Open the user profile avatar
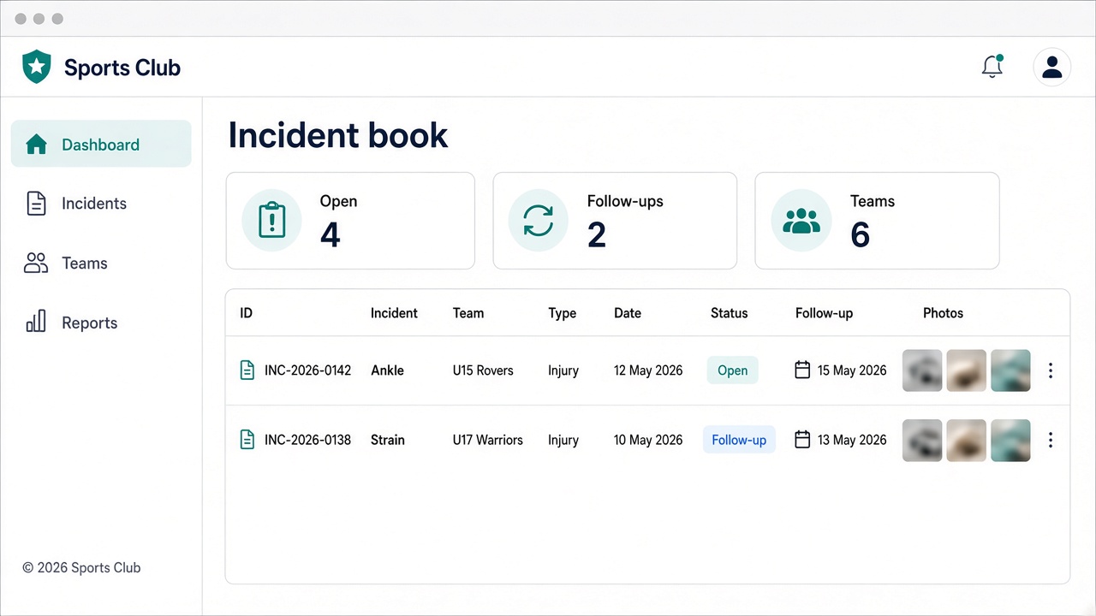 tap(1052, 67)
